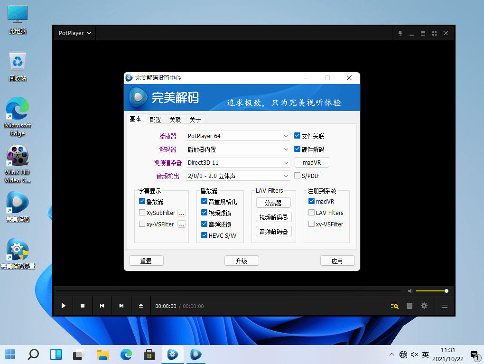Viewport: 484px width, 364px height.
Task: Enable LAV Filters register checkbox
Action: click(311, 213)
